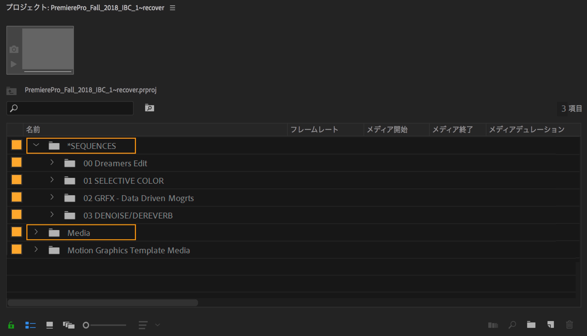Click the PremierePro_Fall_2018_IBC_1~recover.prproj file name
This screenshot has width=587, height=336.
[91, 90]
